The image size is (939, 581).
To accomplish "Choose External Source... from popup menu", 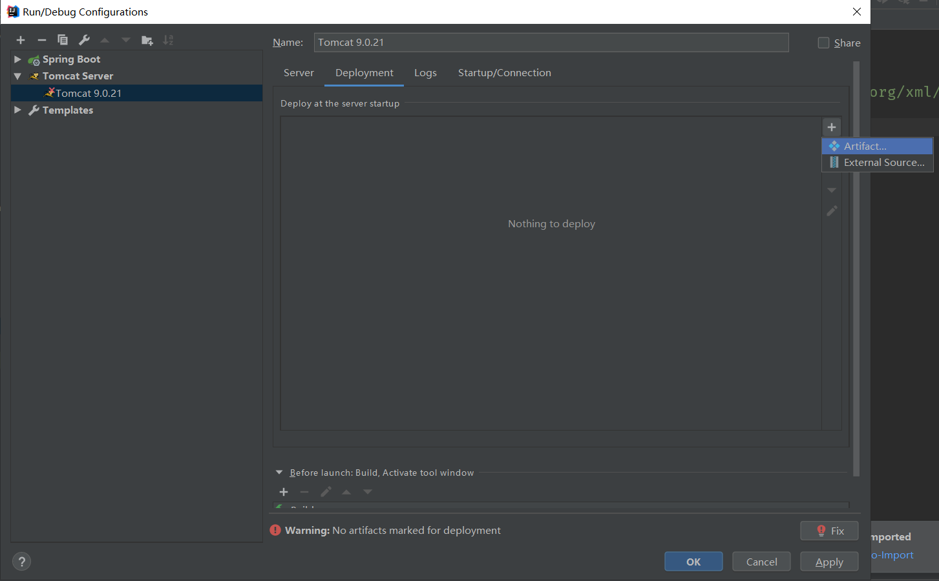I will pos(878,163).
